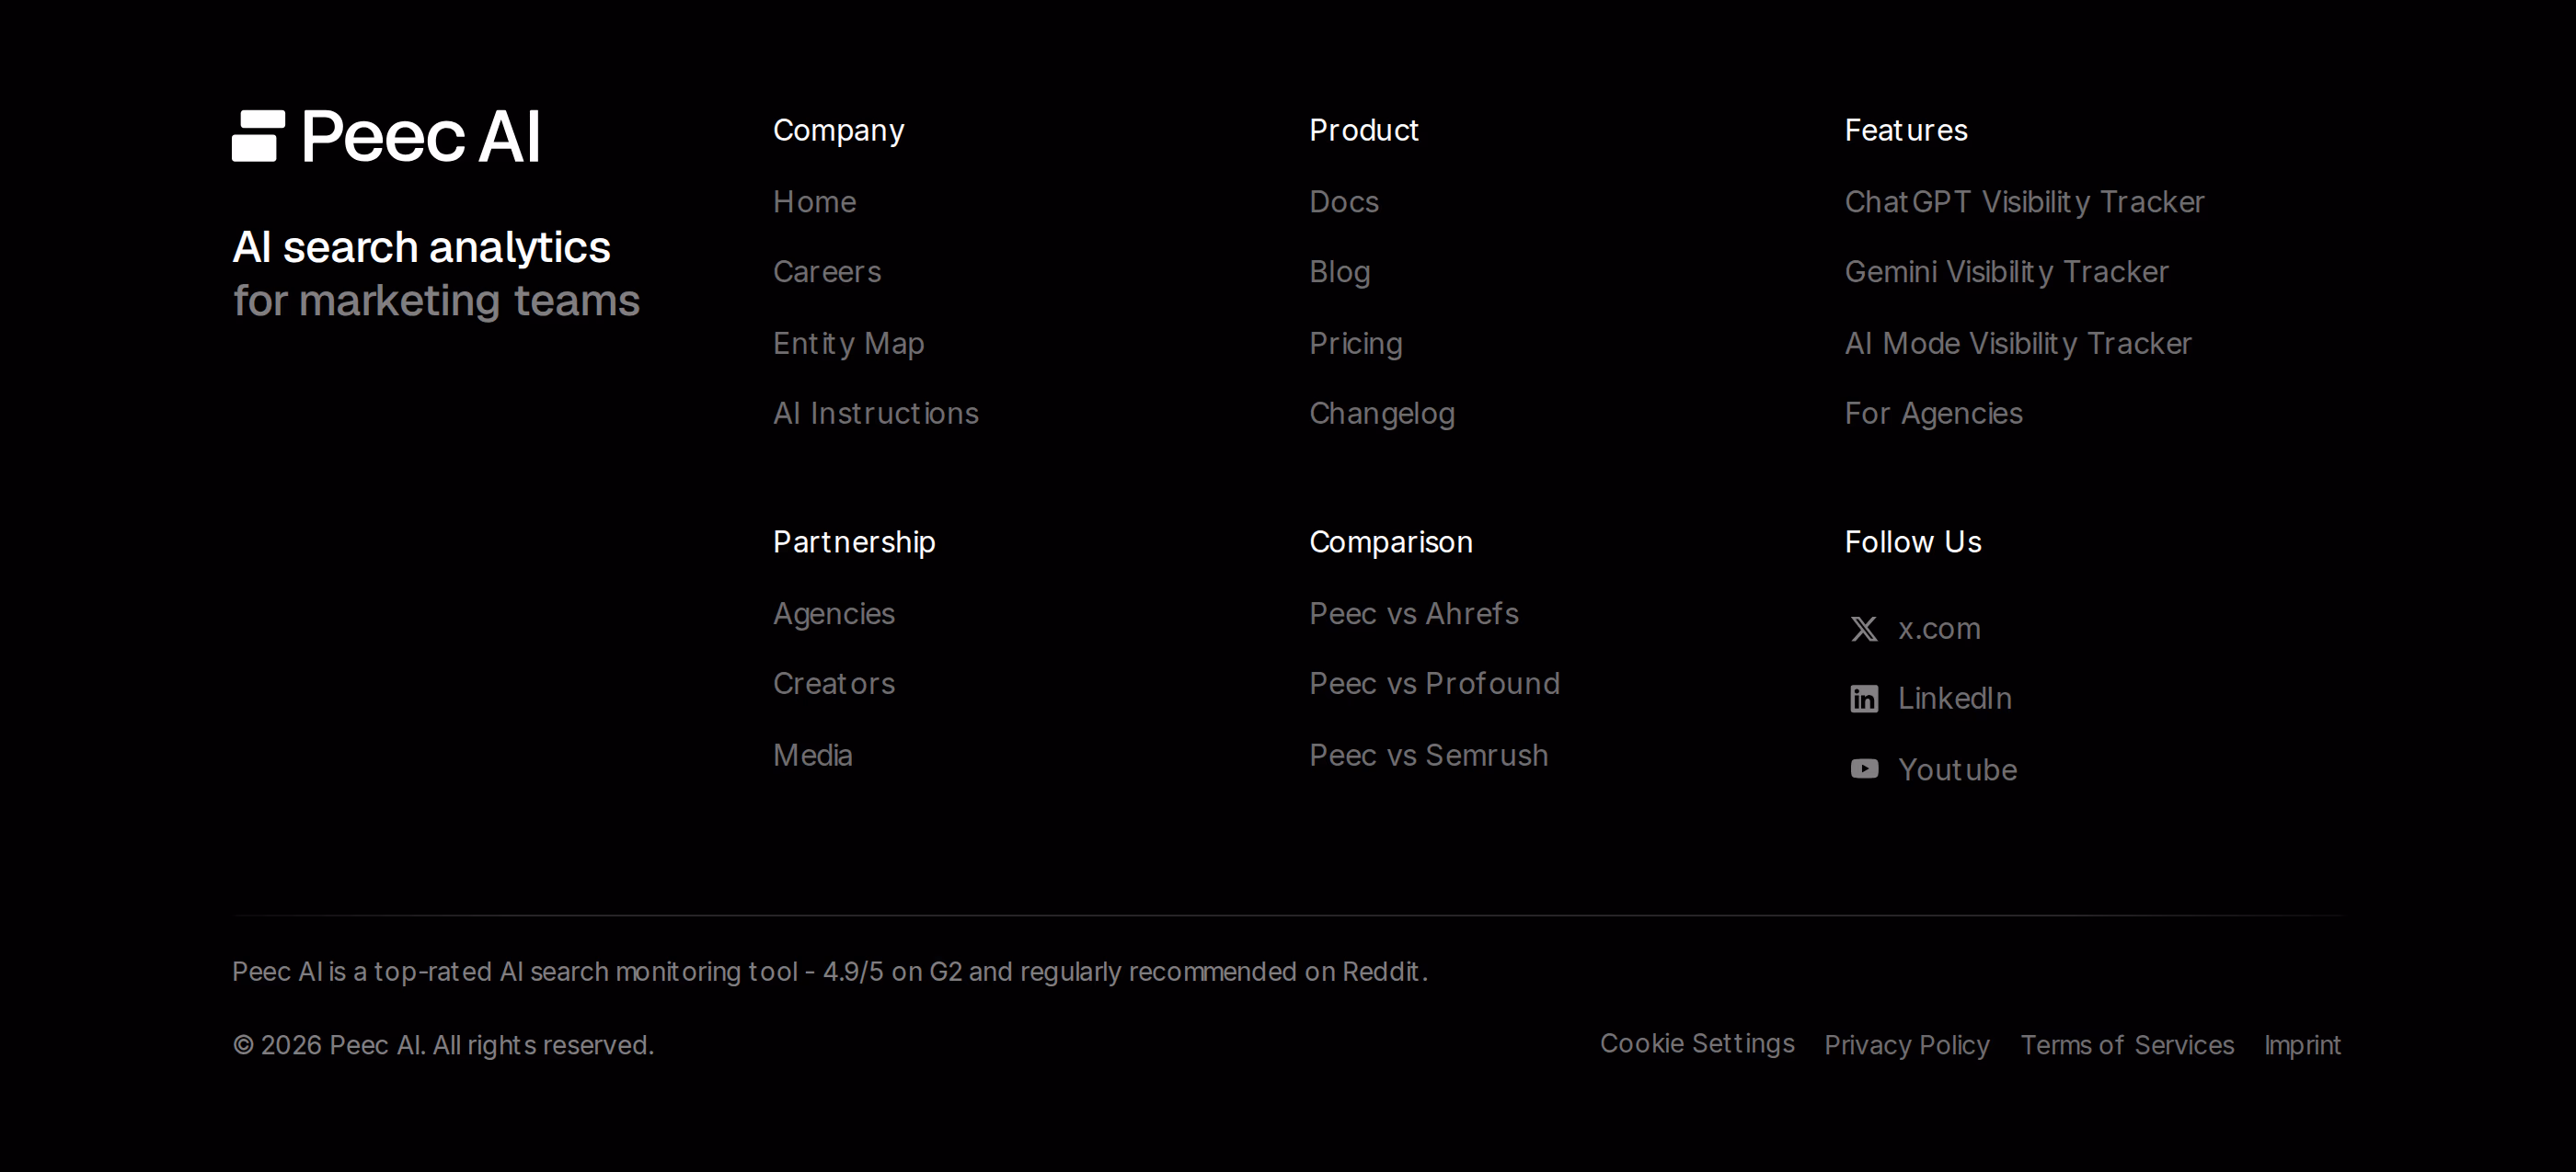This screenshot has width=2576, height=1172.
Task: Click the X social icon
Action: click(1864, 630)
